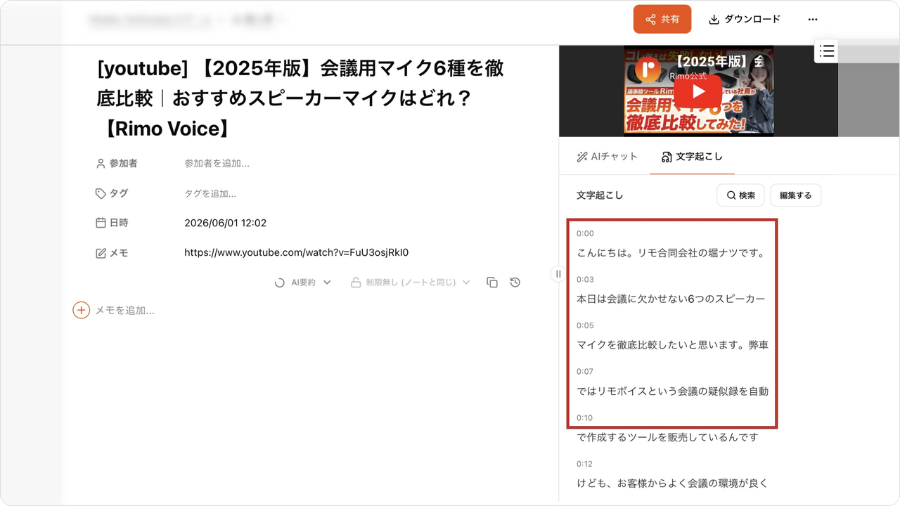
Task: Expand the AI要約 dropdown
Action: click(303, 283)
